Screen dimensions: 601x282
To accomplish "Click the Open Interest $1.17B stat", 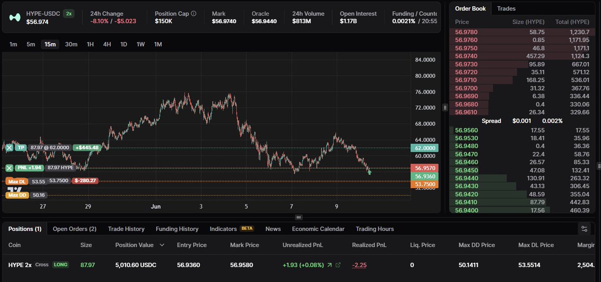I will [358, 18].
